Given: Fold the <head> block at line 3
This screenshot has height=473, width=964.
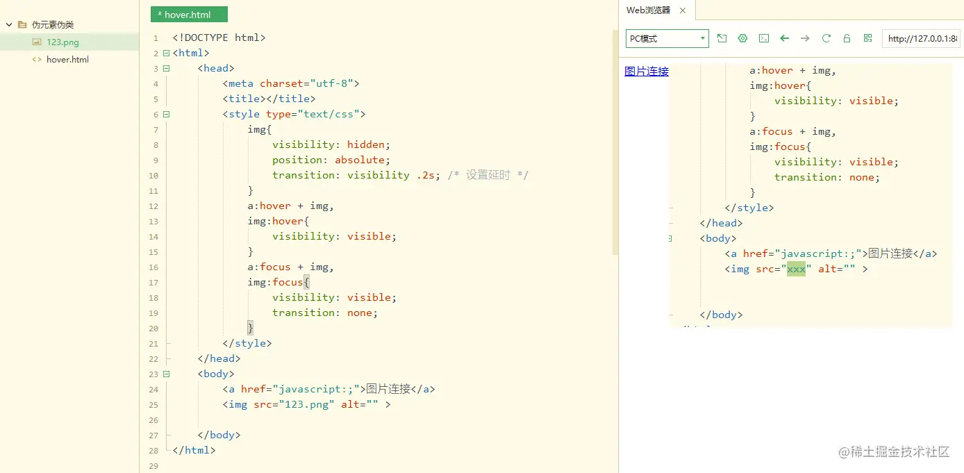Looking at the screenshot, I should 166,68.
